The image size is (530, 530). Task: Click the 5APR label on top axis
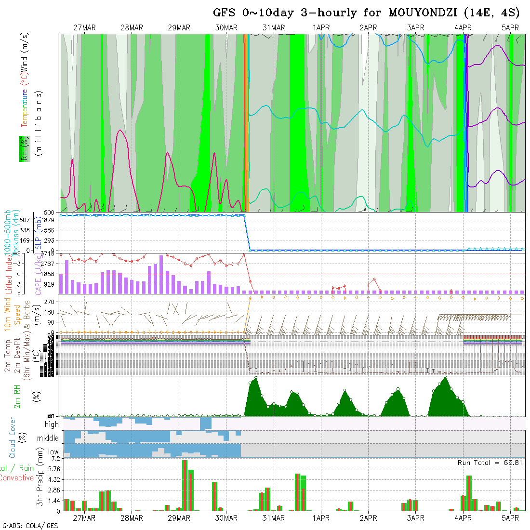pos(510,28)
